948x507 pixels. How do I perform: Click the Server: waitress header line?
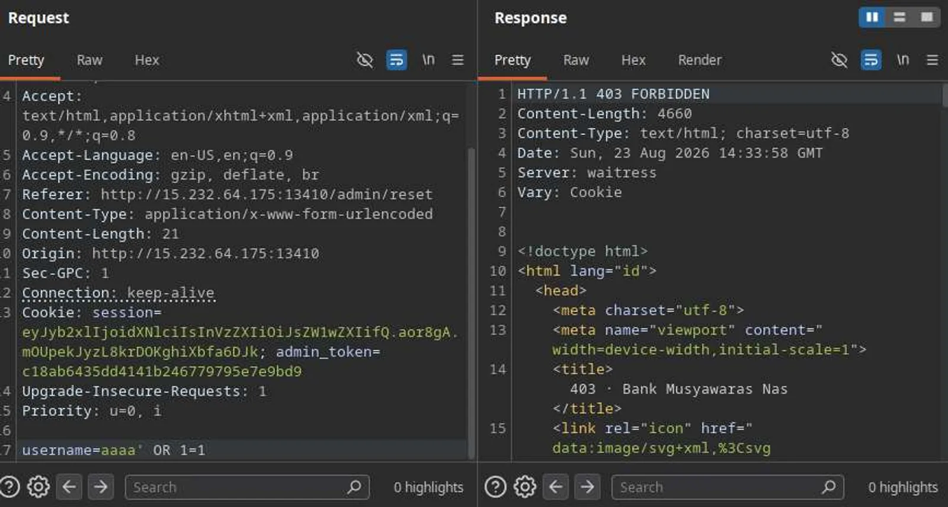tap(587, 172)
